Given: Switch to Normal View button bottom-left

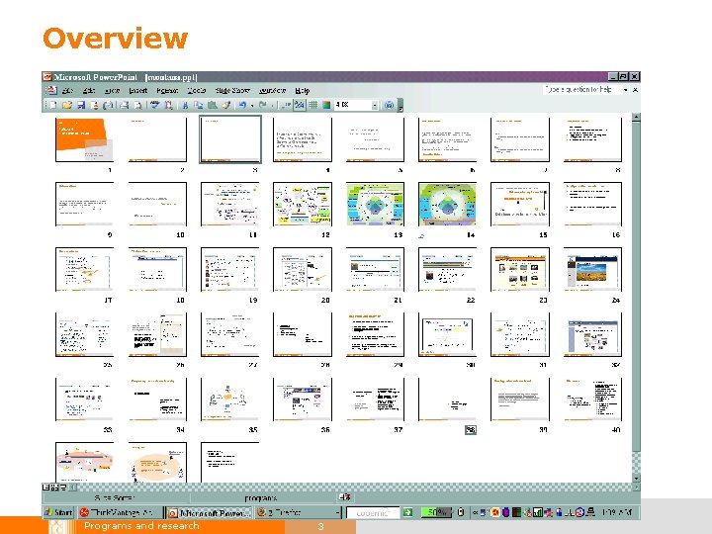Looking at the screenshot, I should [45, 488].
